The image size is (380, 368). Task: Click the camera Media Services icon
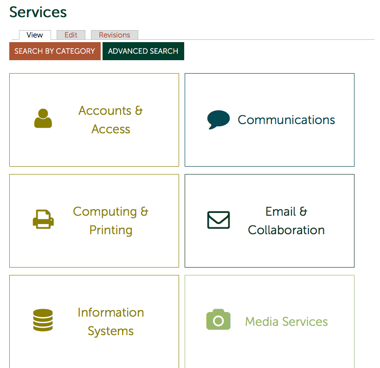[x=218, y=320]
